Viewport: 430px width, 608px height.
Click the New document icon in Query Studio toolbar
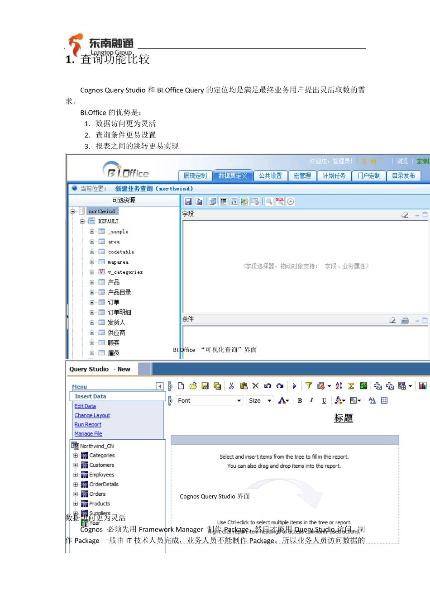pyautogui.click(x=181, y=386)
